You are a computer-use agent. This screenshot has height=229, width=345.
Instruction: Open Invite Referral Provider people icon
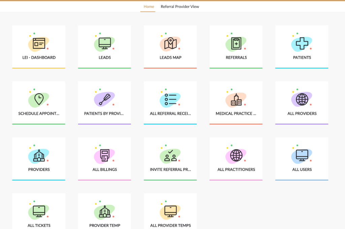pos(170,156)
